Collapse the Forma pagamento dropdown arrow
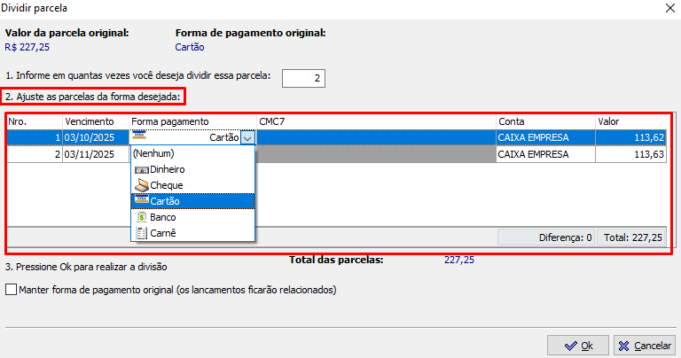Screen dimensions: 681x358 point(247,137)
